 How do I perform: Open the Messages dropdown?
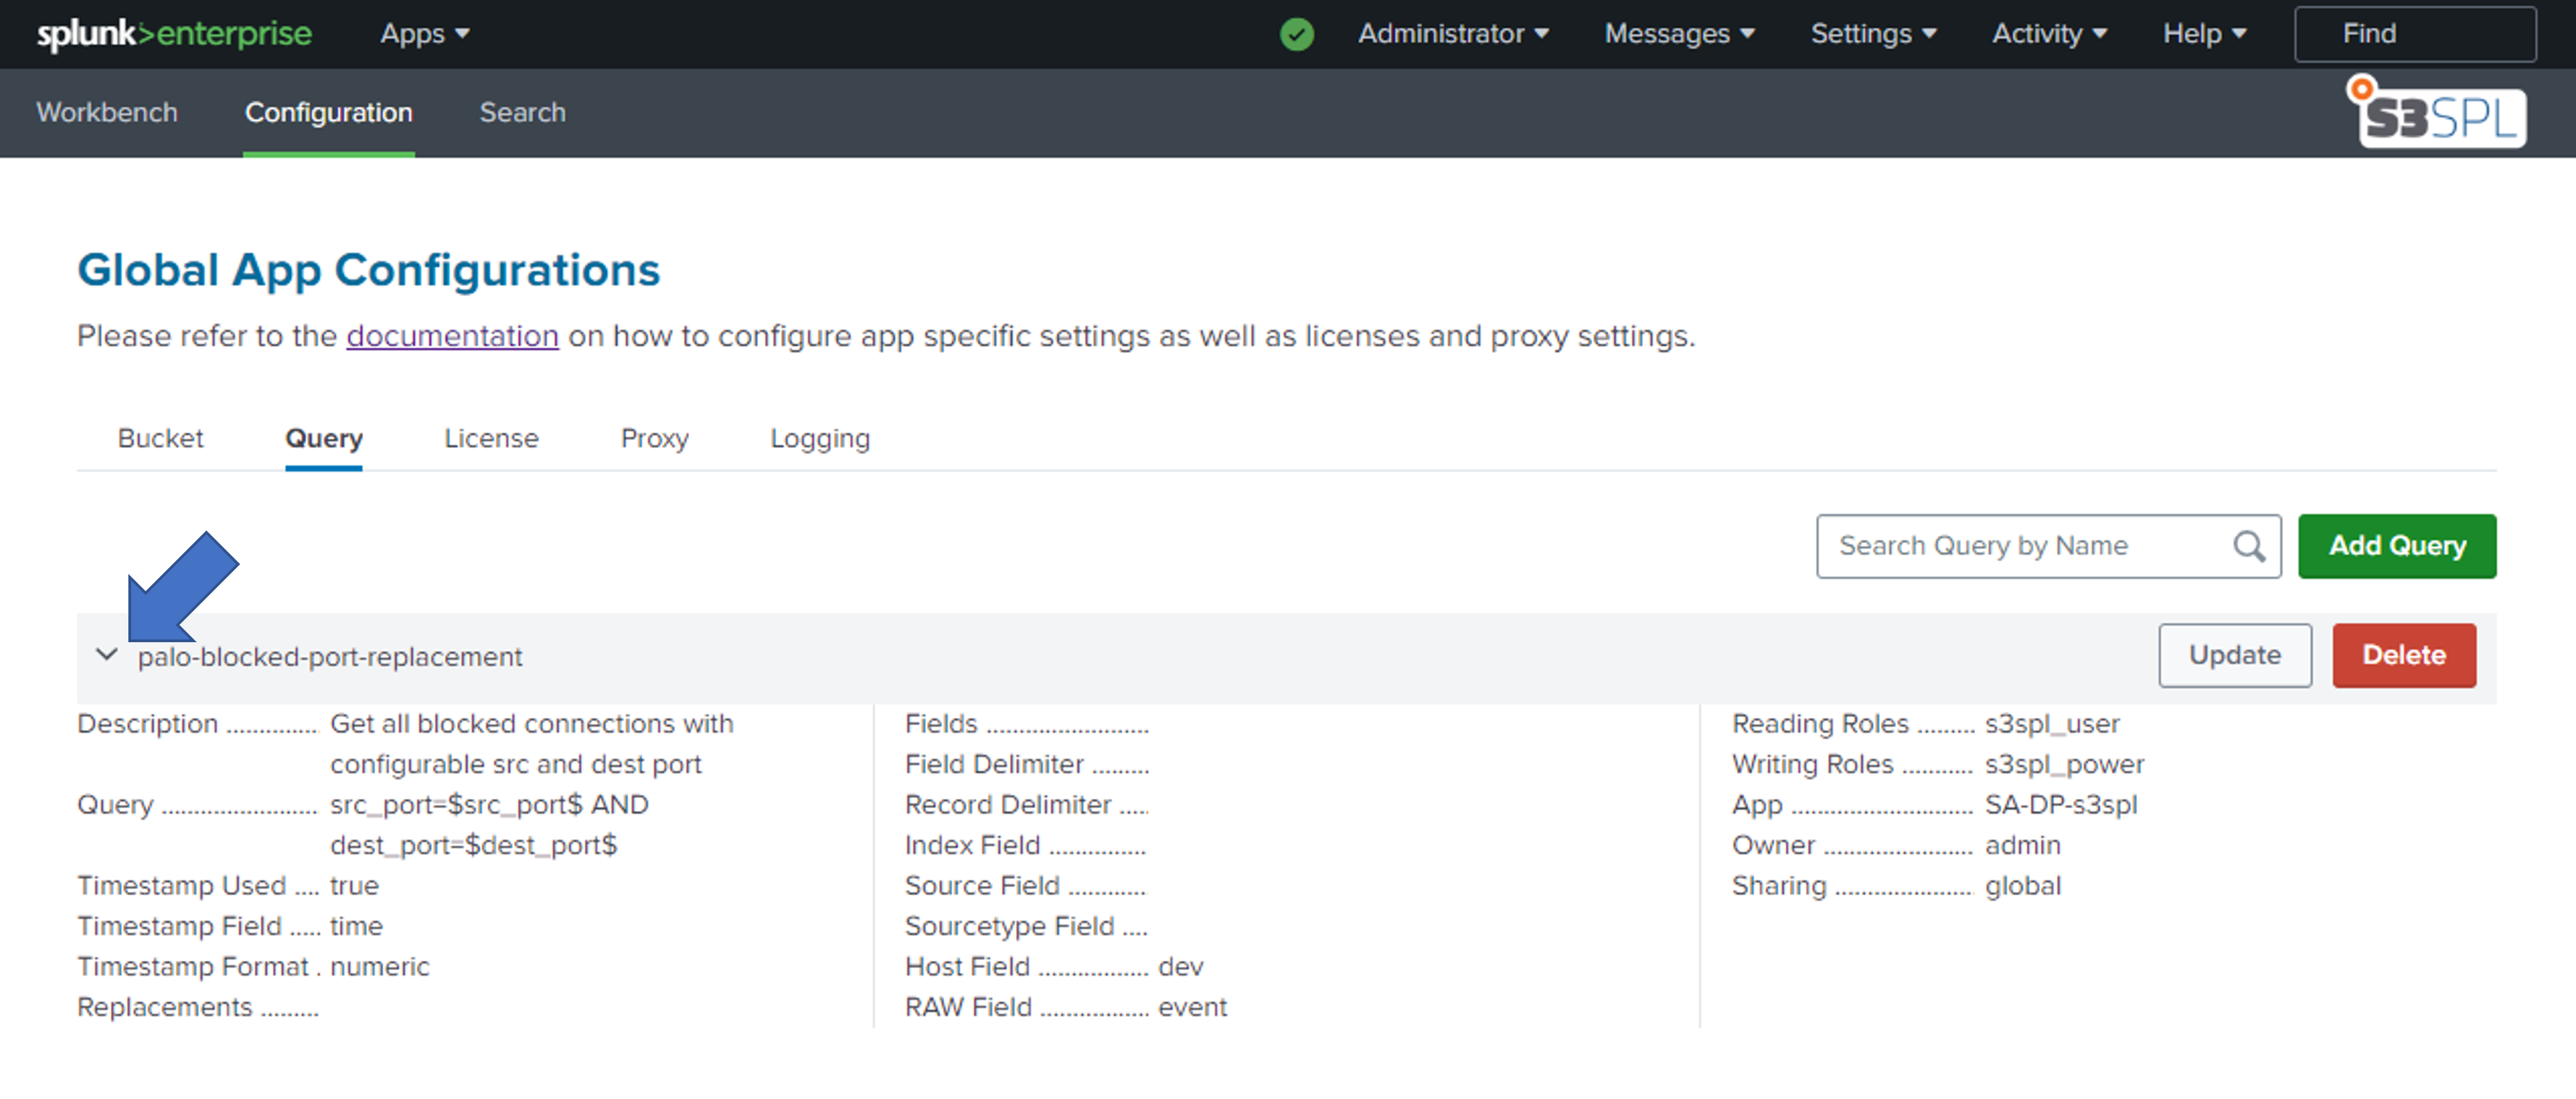[1679, 34]
